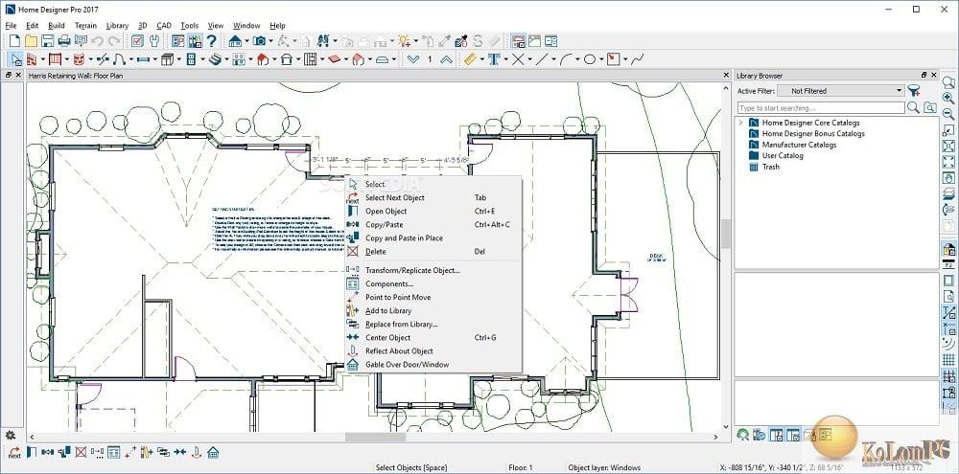This screenshot has width=959, height=474.
Task: Select the Roof tools icon
Action: click(263, 59)
